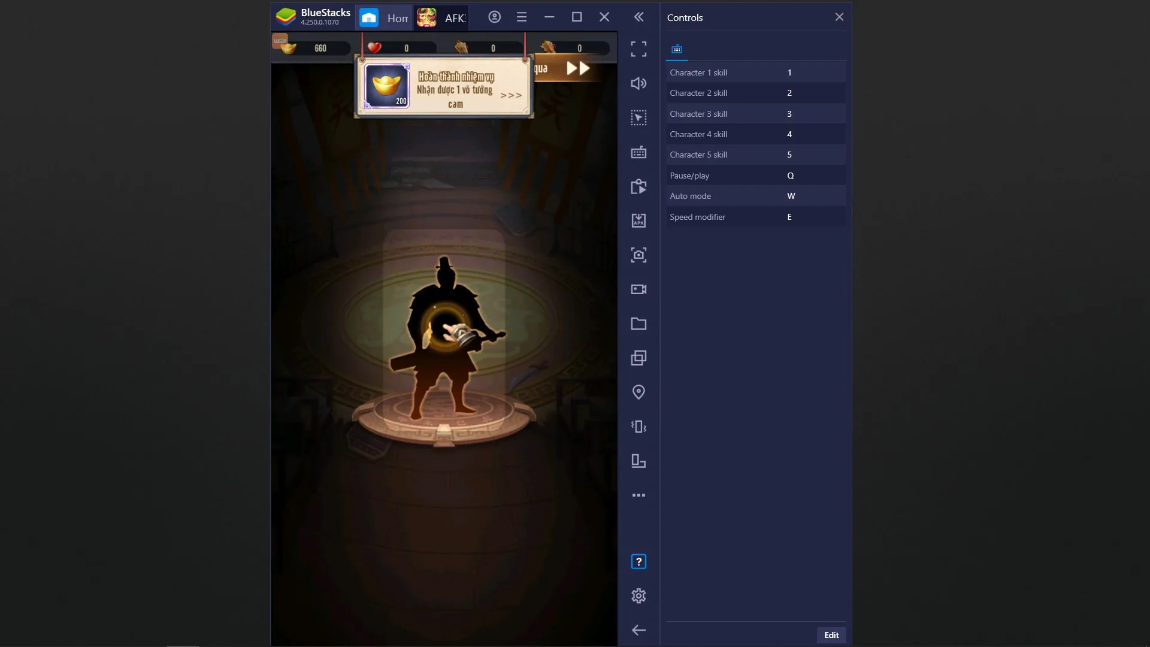The image size is (1150, 647).
Task: Select the Speed modifier control row
Action: tap(756, 217)
